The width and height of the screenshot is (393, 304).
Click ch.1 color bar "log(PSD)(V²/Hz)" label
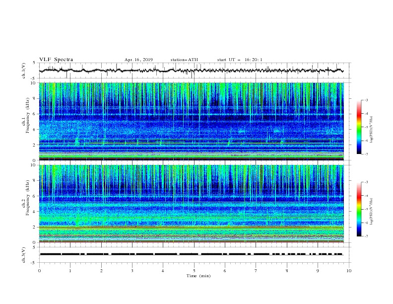click(x=372, y=130)
